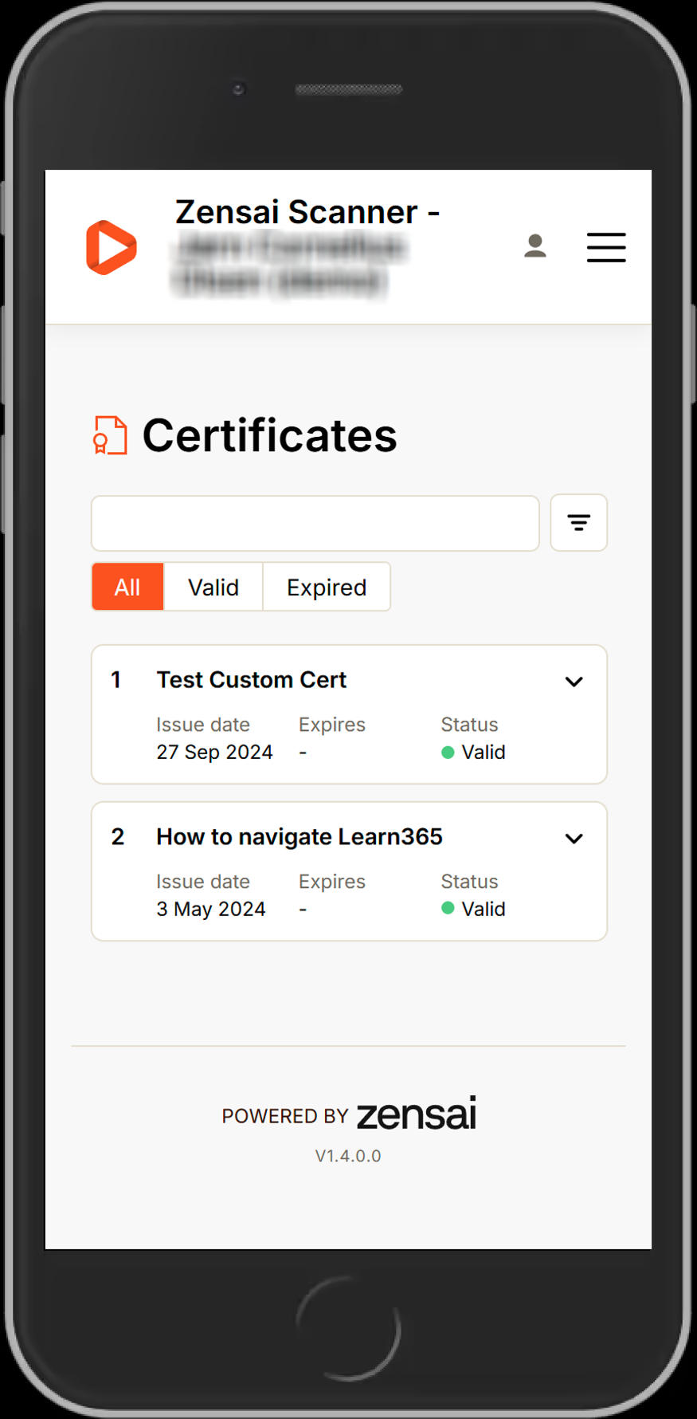Click the V1.4.0.0 version text
The width and height of the screenshot is (697, 1419).
point(348,1156)
